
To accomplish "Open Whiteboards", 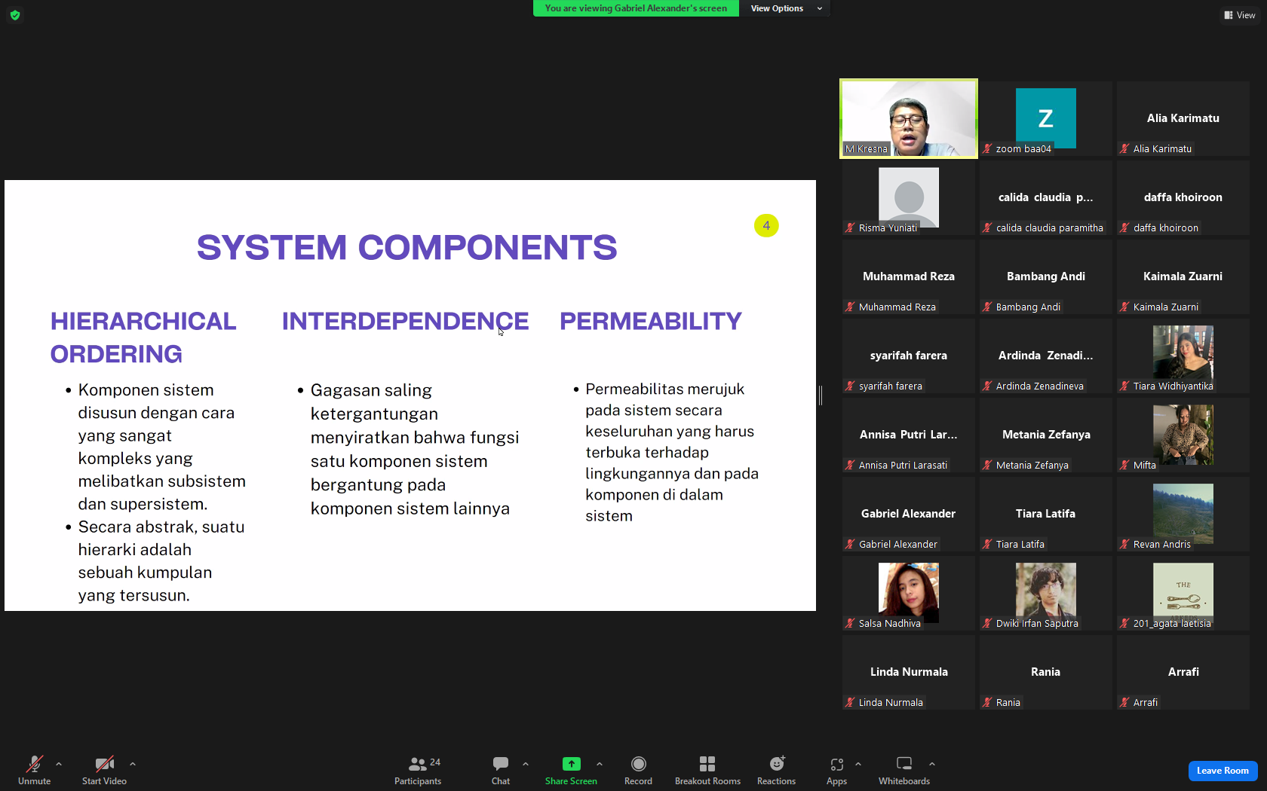I will (904, 770).
